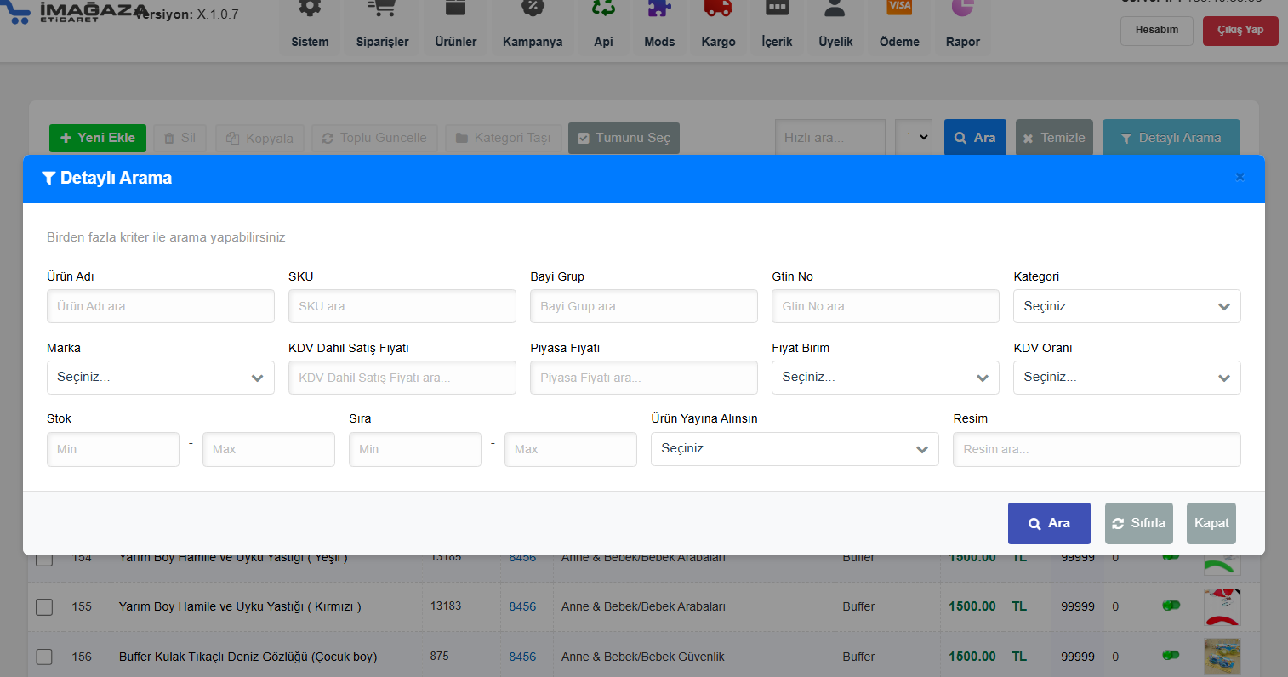This screenshot has height=677, width=1288.
Task: Click the Sıfırla reset button
Action: [x=1138, y=523]
